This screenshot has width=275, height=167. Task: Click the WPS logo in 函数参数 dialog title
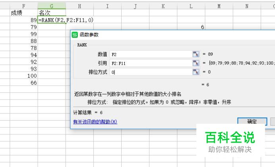coord(75,35)
